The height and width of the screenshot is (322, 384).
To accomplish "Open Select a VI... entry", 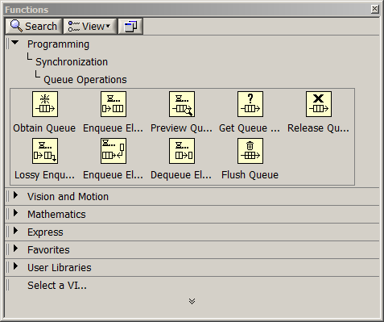I will click(x=57, y=286).
